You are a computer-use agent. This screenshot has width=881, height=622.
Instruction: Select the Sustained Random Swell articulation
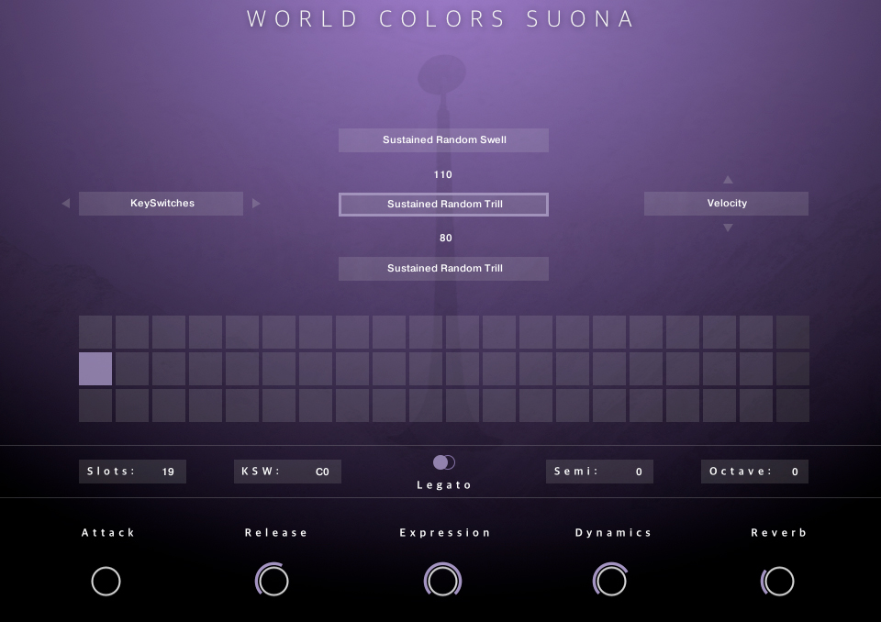click(443, 140)
